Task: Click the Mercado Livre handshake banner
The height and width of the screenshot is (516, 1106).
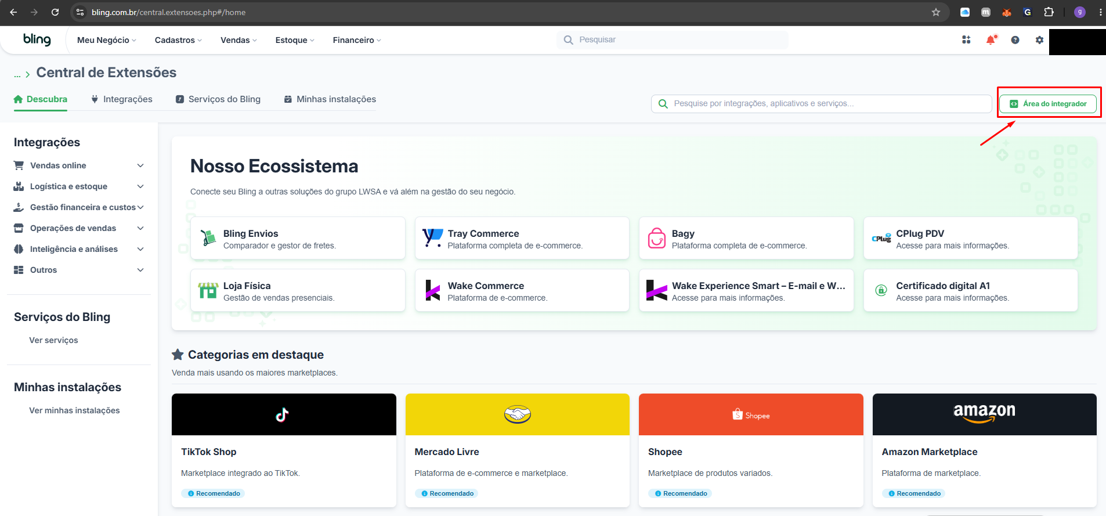Action: pyautogui.click(x=518, y=414)
